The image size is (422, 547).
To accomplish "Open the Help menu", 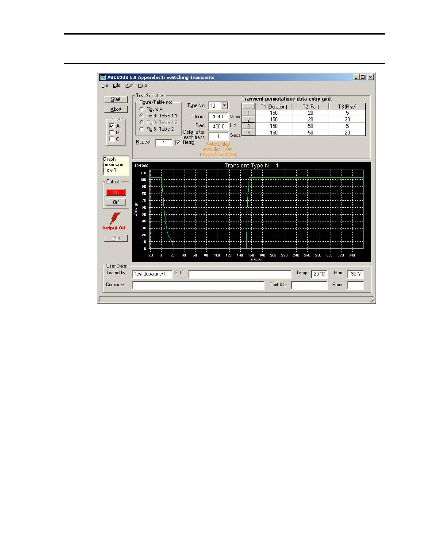I will (x=142, y=85).
